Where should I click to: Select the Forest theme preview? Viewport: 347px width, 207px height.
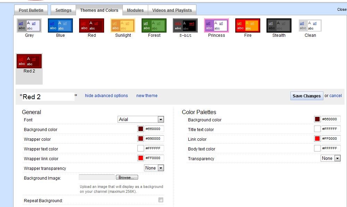tap(154, 26)
